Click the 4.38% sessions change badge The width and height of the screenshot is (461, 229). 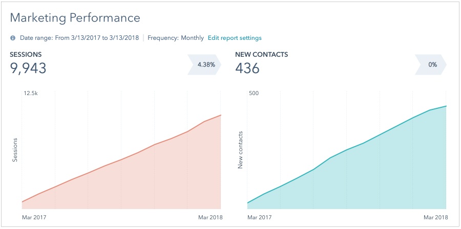204,64
